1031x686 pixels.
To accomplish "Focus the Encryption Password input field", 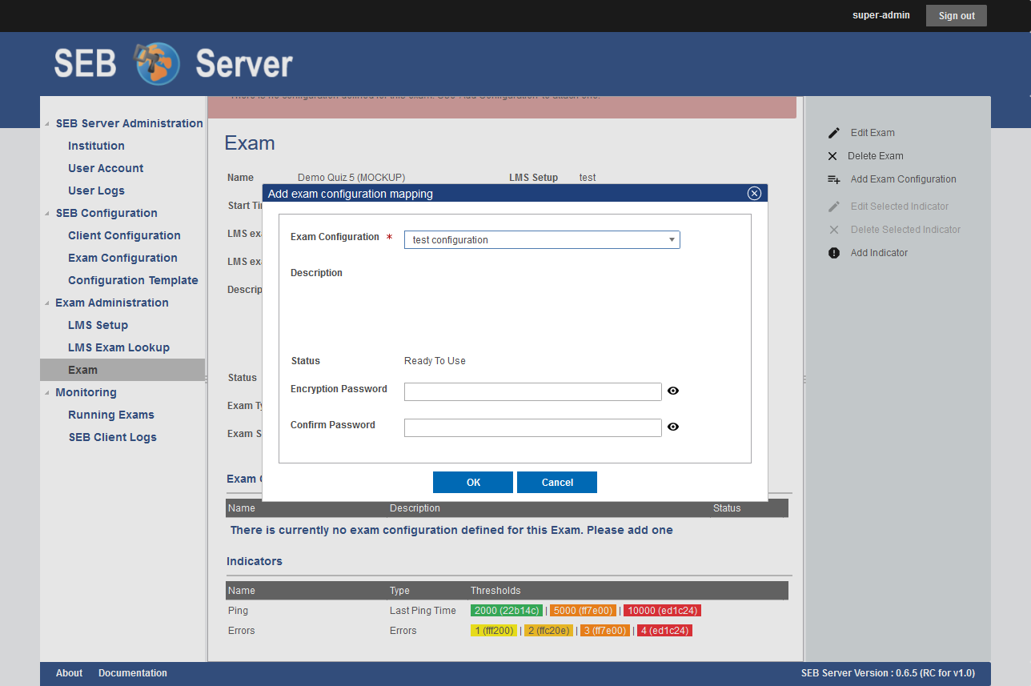I will 532,391.
